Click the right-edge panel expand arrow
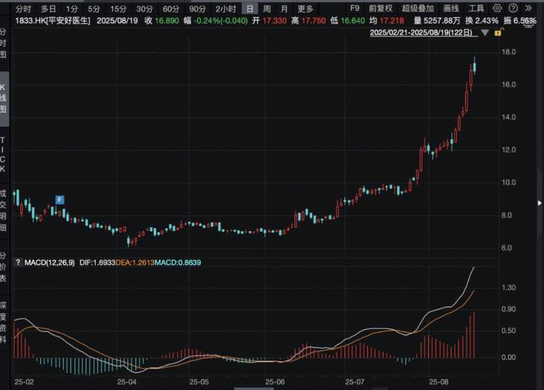This screenshot has width=544, height=390. click(539, 203)
